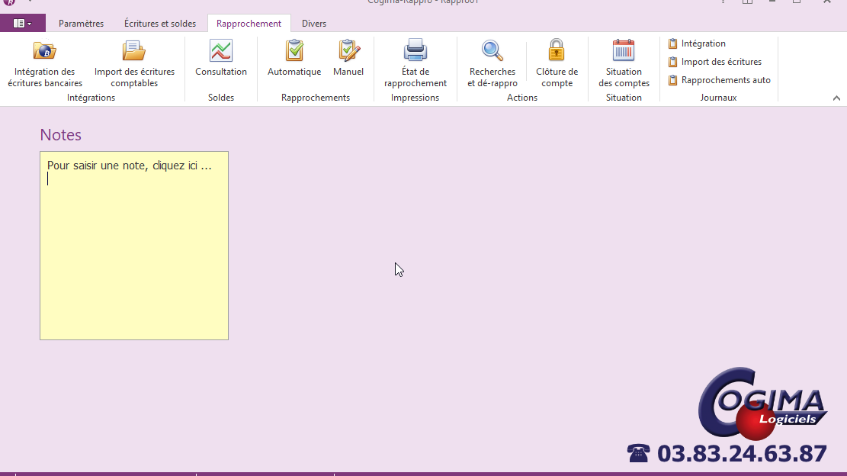The width and height of the screenshot is (847, 476).
Task: Click the Cogima Logiciels logo
Action: [762, 404]
